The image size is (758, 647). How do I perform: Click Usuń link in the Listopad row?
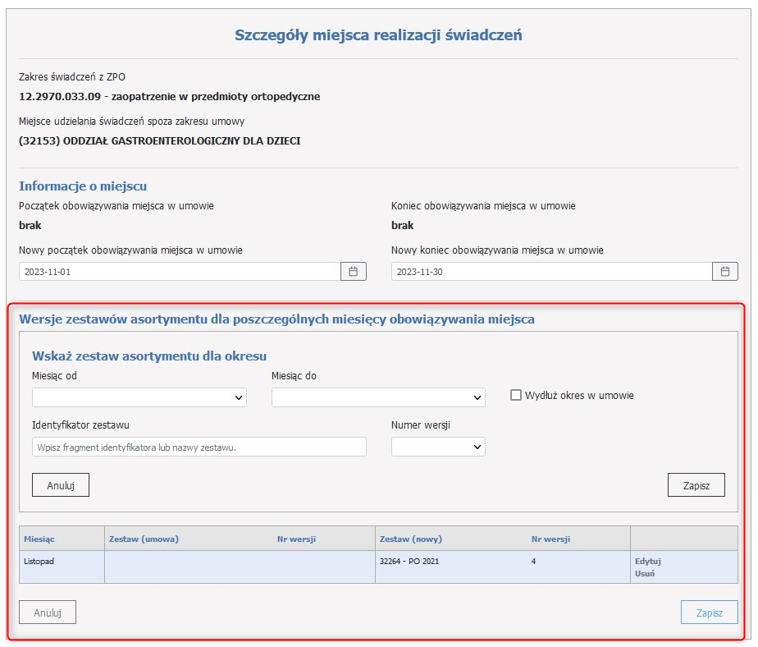tap(644, 574)
